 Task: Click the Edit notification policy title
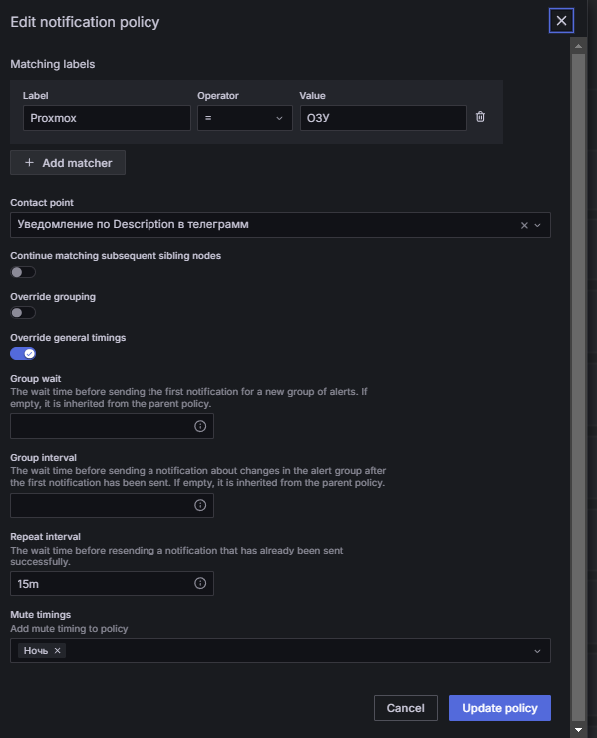tap(85, 22)
